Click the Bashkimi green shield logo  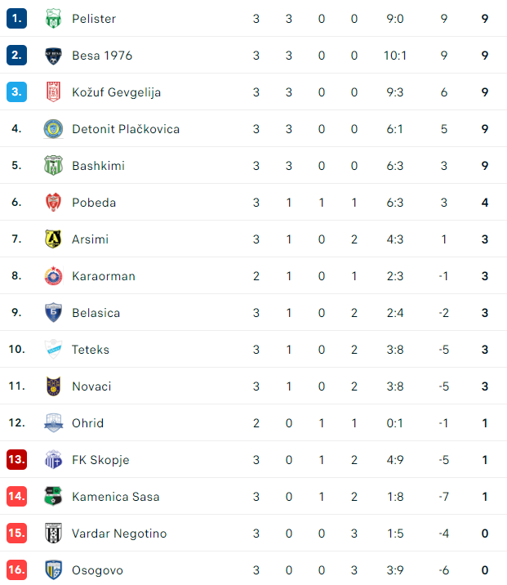coord(53,166)
